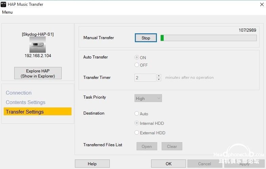
Task: Click the manual transfer progress bar
Action: pyautogui.click(x=208, y=38)
